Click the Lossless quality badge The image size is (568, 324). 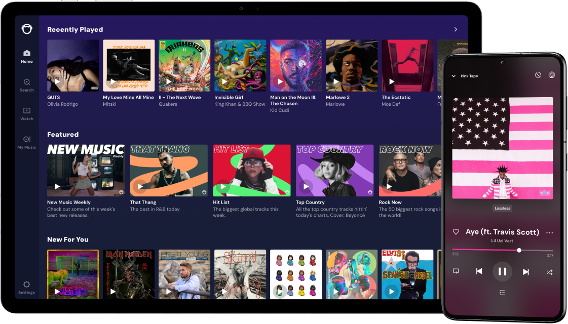coord(503,209)
